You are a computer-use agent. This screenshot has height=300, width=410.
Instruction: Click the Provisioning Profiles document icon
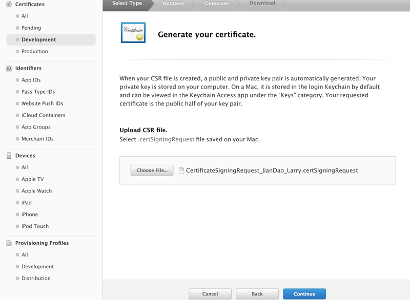9,243
